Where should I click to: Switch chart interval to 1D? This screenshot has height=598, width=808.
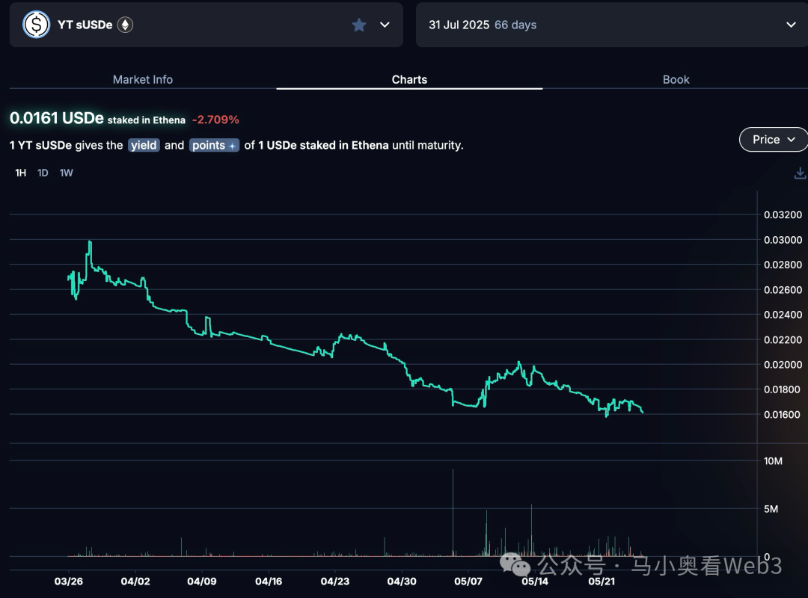pyautogui.click(x=43, y=173)
